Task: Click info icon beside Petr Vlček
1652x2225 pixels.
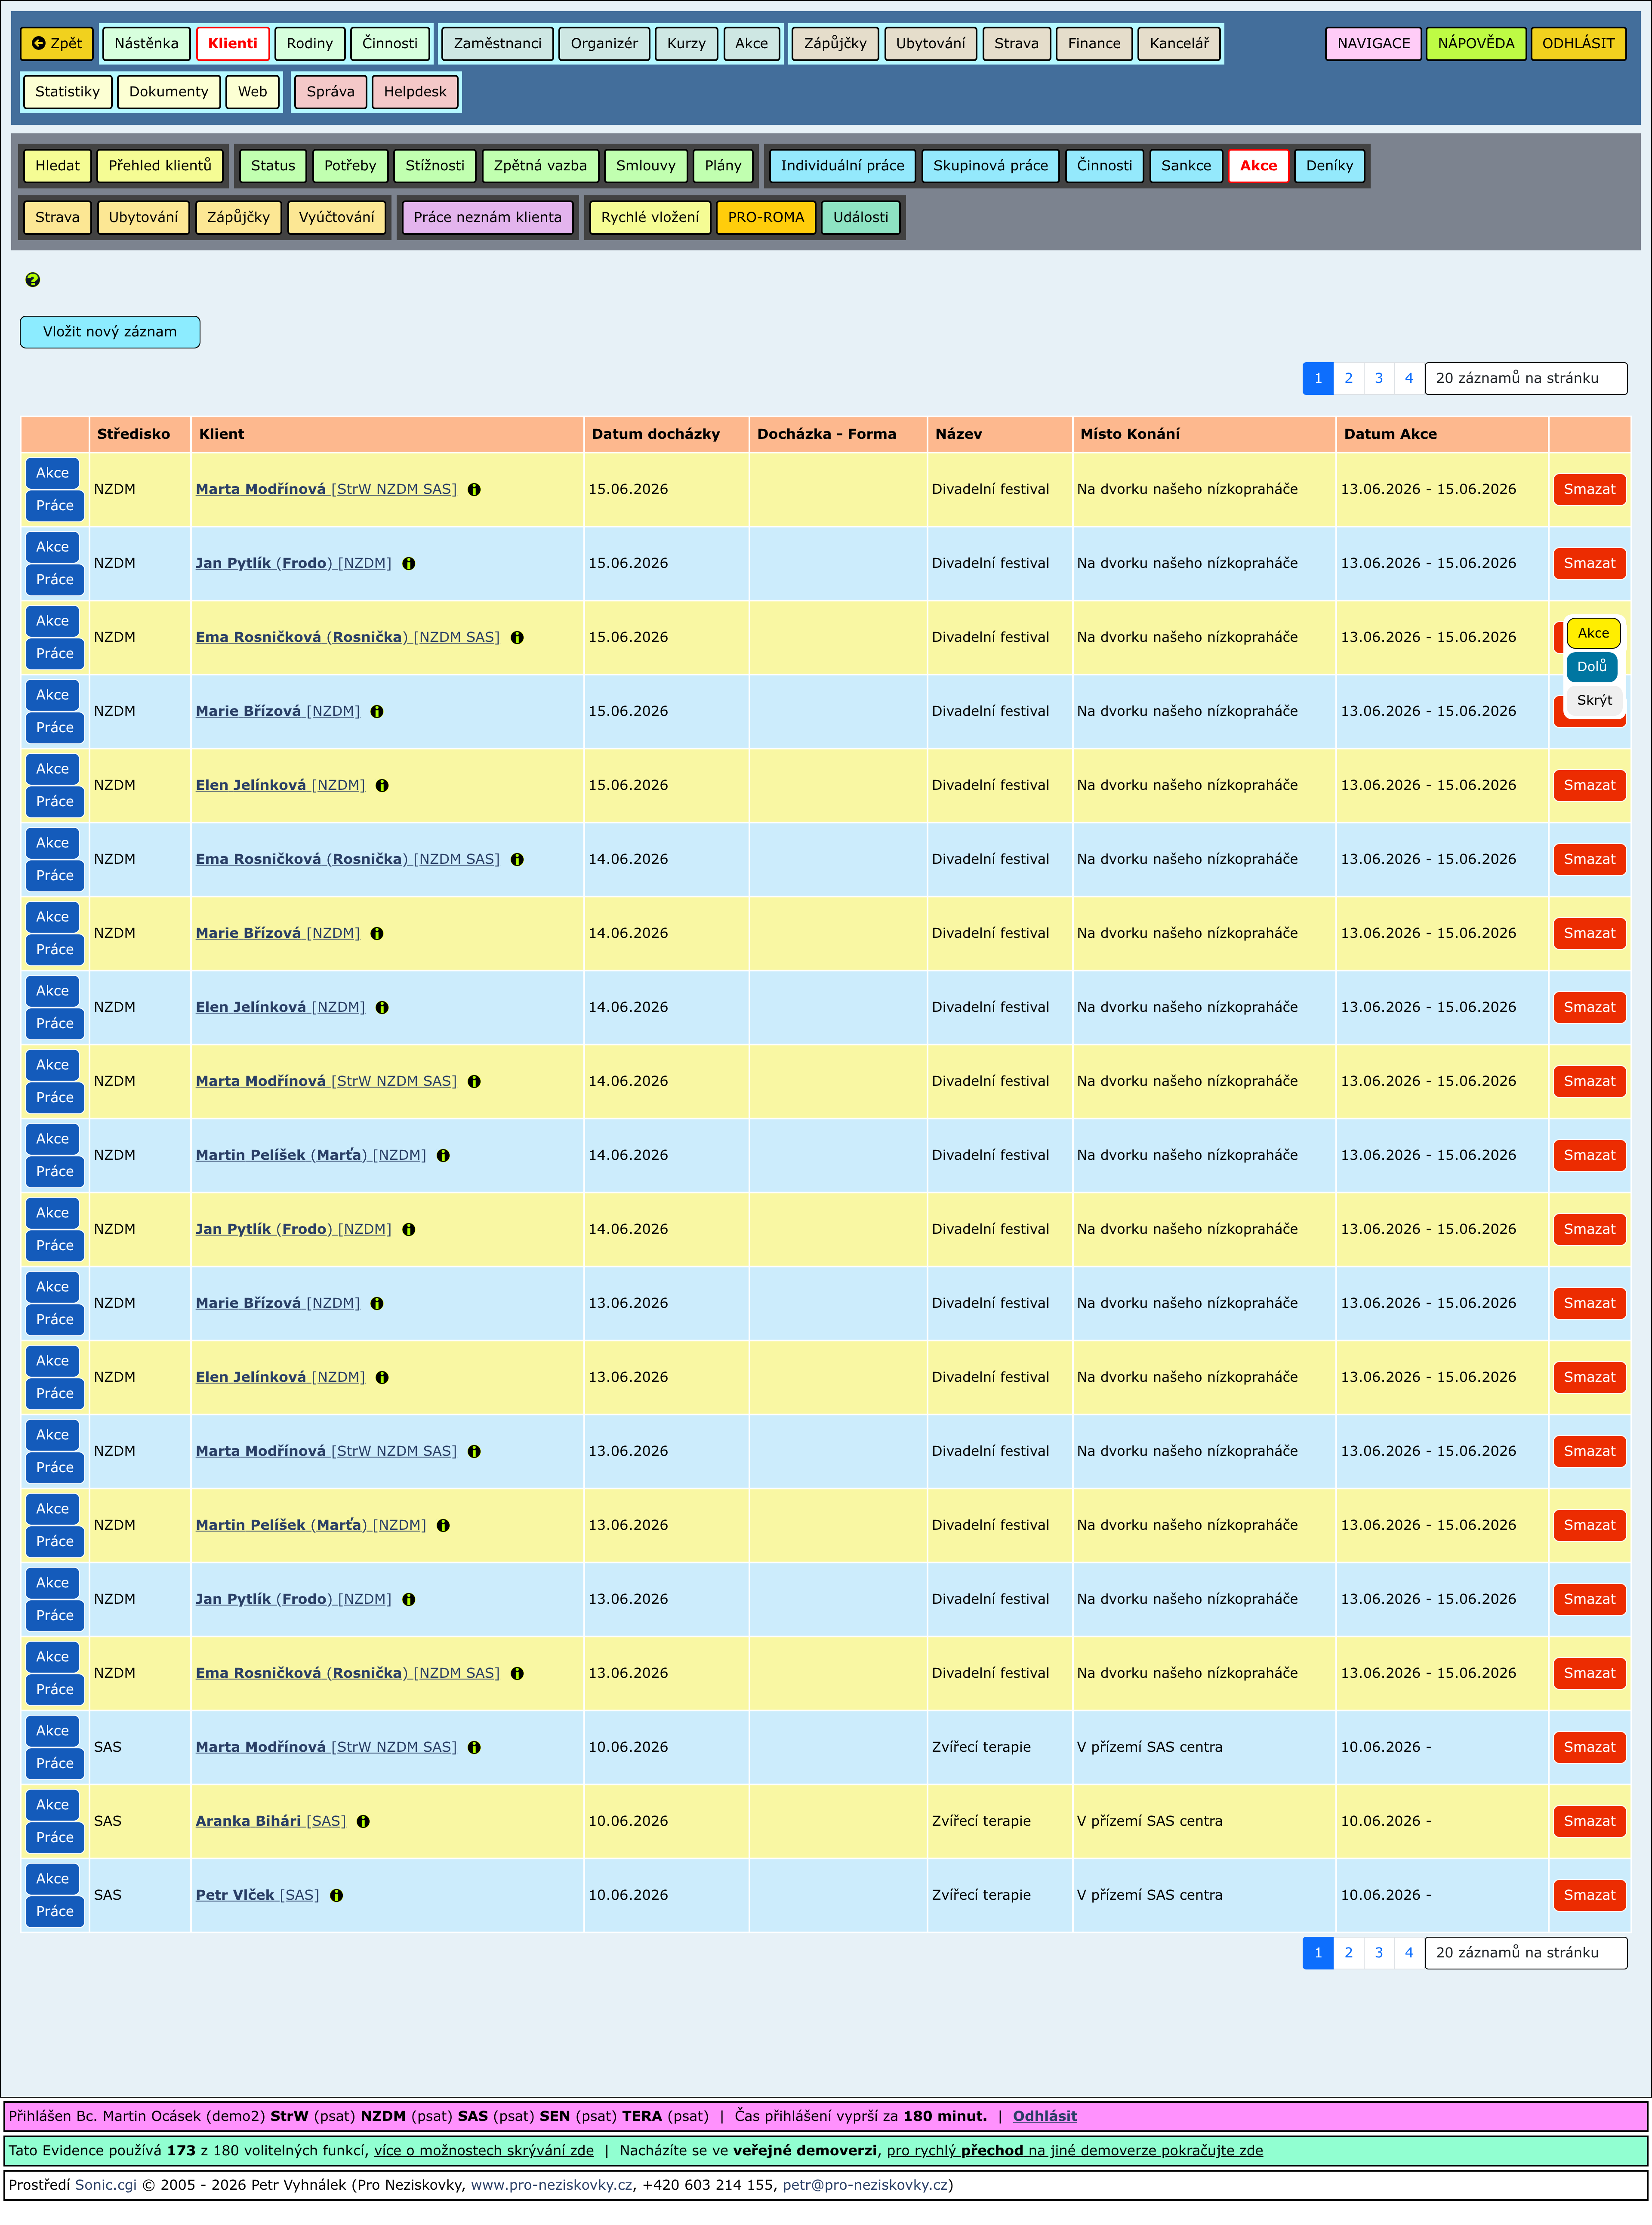Action: (337, 1895)
